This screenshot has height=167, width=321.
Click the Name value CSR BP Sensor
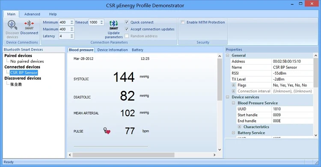tap(285, 67)
